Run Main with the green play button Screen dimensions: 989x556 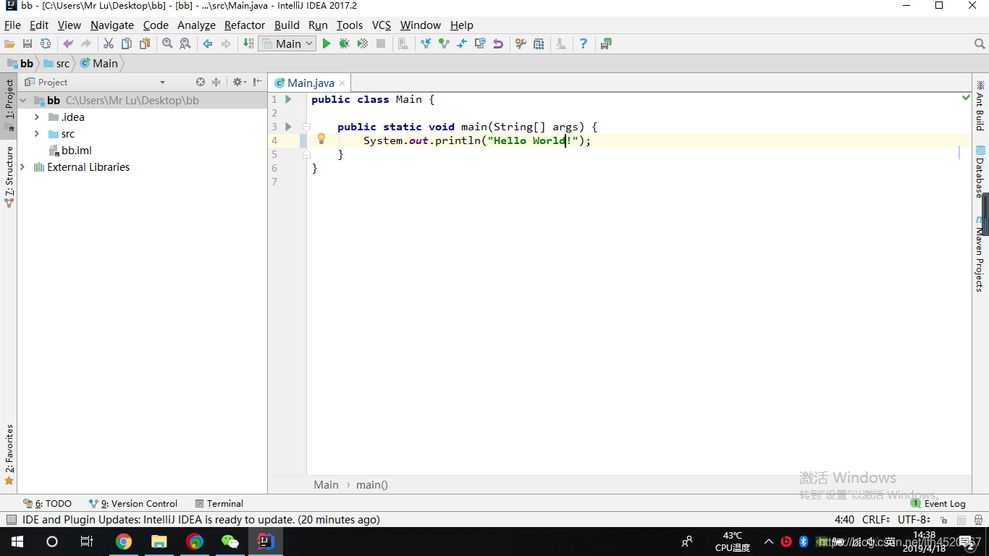tap(327, 44)
